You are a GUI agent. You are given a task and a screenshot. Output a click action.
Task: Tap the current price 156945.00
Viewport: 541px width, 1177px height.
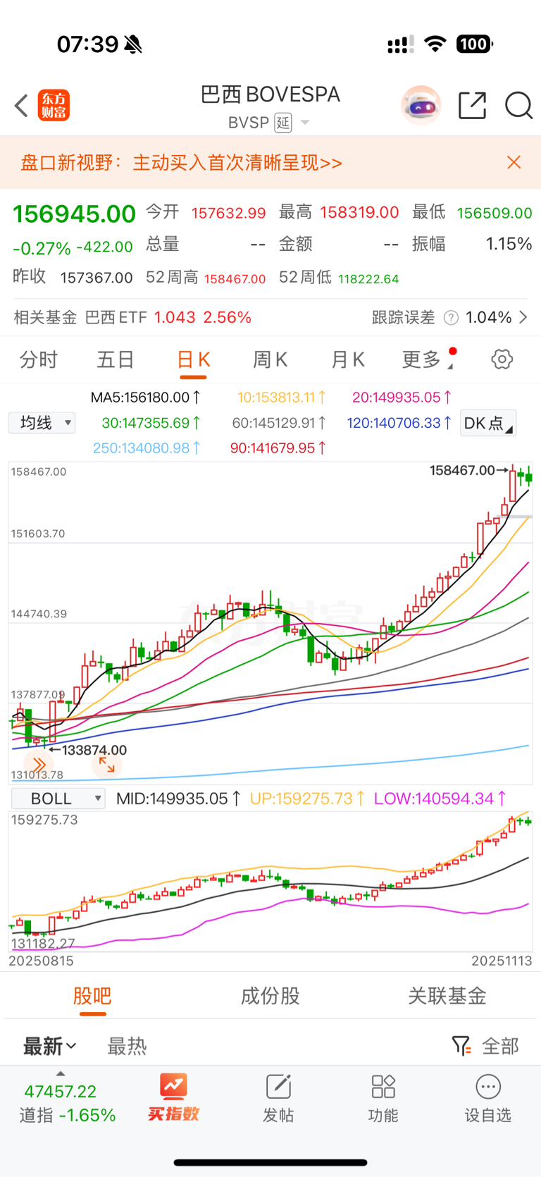click(74, 214)
